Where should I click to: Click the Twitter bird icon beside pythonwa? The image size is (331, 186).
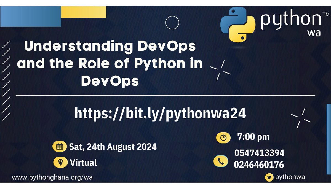coord(269,177)
